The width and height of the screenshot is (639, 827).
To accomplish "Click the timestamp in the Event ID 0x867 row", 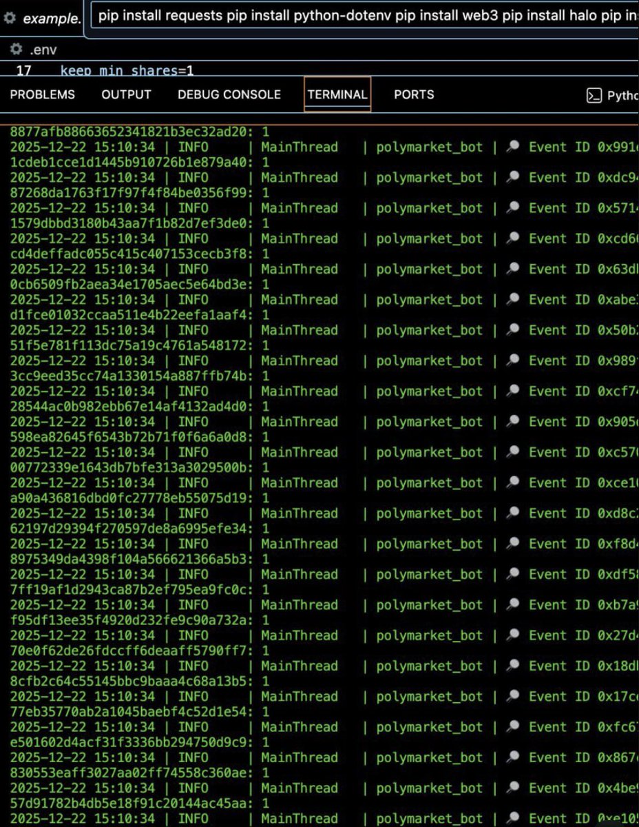I will pyautogui.click(x=83, y=757).
